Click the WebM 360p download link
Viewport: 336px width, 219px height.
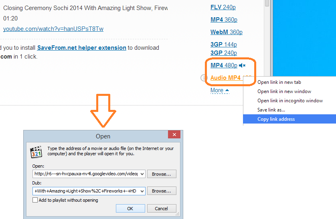(x=226, y=32)
